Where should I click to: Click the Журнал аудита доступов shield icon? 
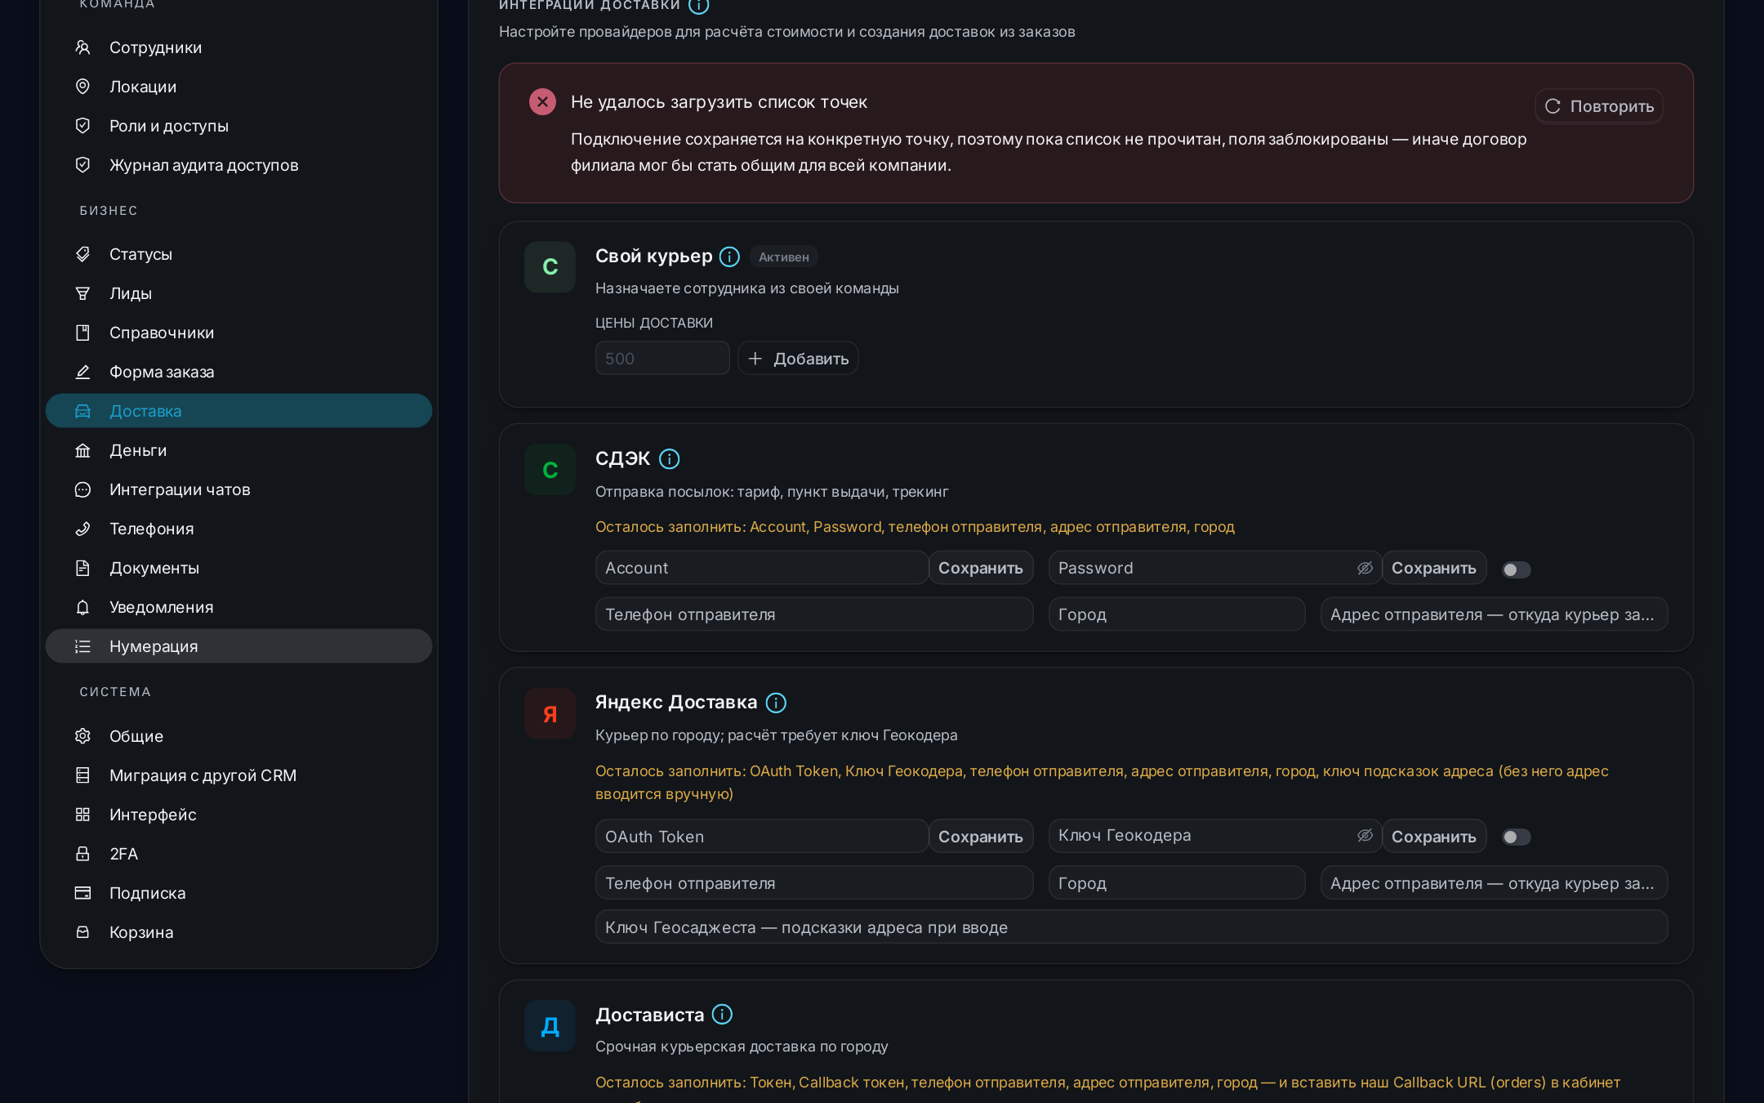tap(82, 165)
